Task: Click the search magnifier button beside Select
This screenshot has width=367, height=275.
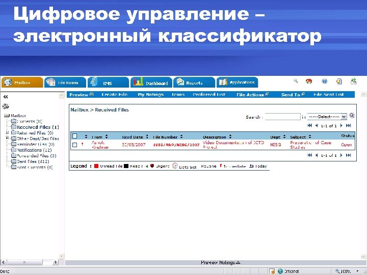Action: [352, 116]
